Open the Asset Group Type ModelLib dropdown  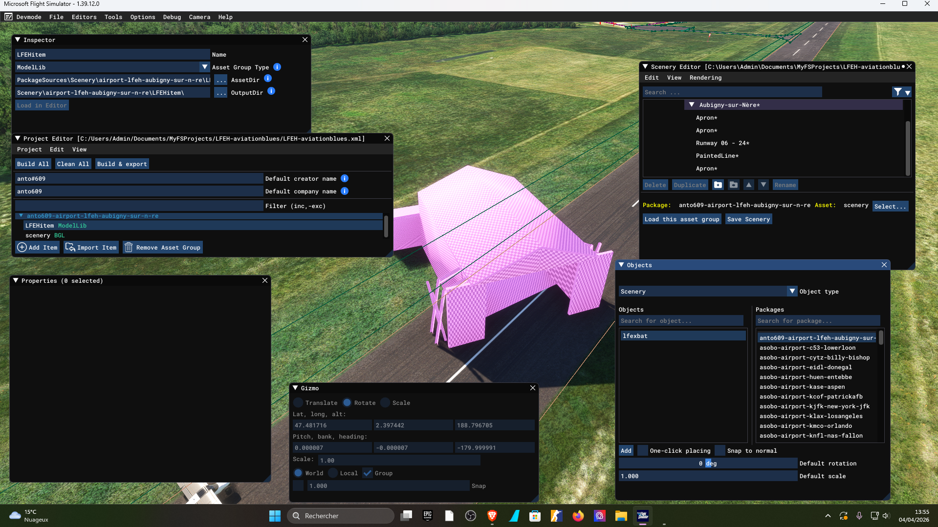coord(205,67)
